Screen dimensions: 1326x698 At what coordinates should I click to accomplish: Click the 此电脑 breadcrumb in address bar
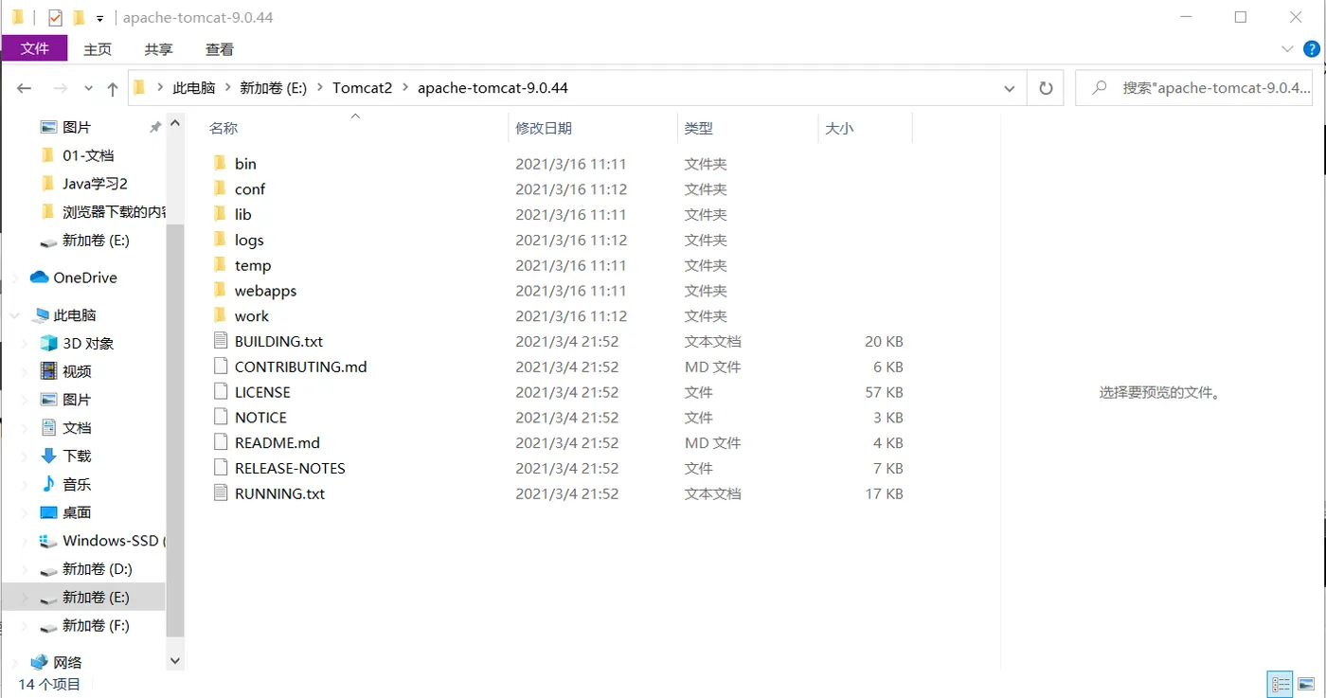(193, 88)
